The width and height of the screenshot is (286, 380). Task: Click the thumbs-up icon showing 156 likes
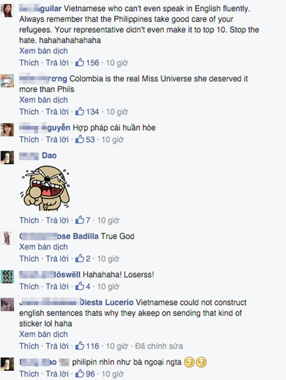(80, 62)
